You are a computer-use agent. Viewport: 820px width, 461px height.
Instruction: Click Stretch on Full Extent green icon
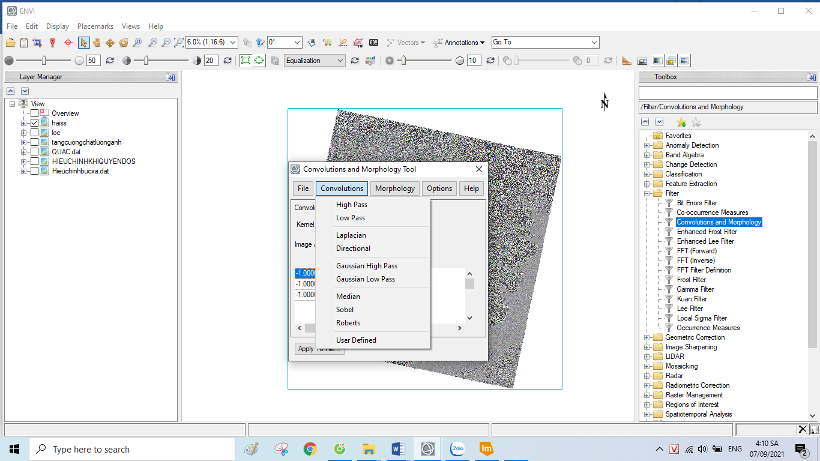(x=246, y=61)
